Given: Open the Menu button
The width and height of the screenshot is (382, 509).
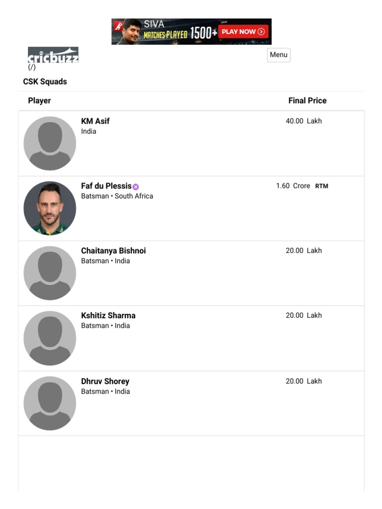Looking at the screenshot, I should [x=279, y=55].
